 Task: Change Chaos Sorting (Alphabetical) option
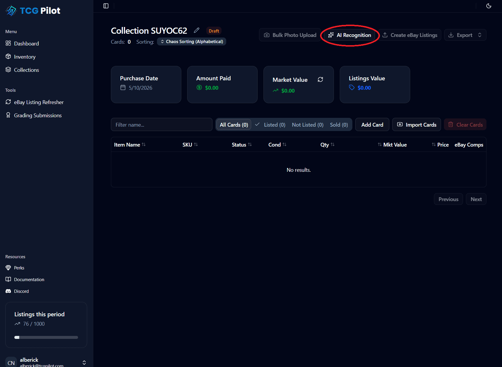192,42
